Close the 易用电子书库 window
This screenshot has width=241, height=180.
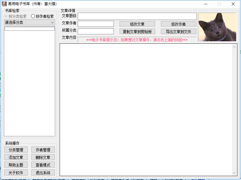point(233,4)
